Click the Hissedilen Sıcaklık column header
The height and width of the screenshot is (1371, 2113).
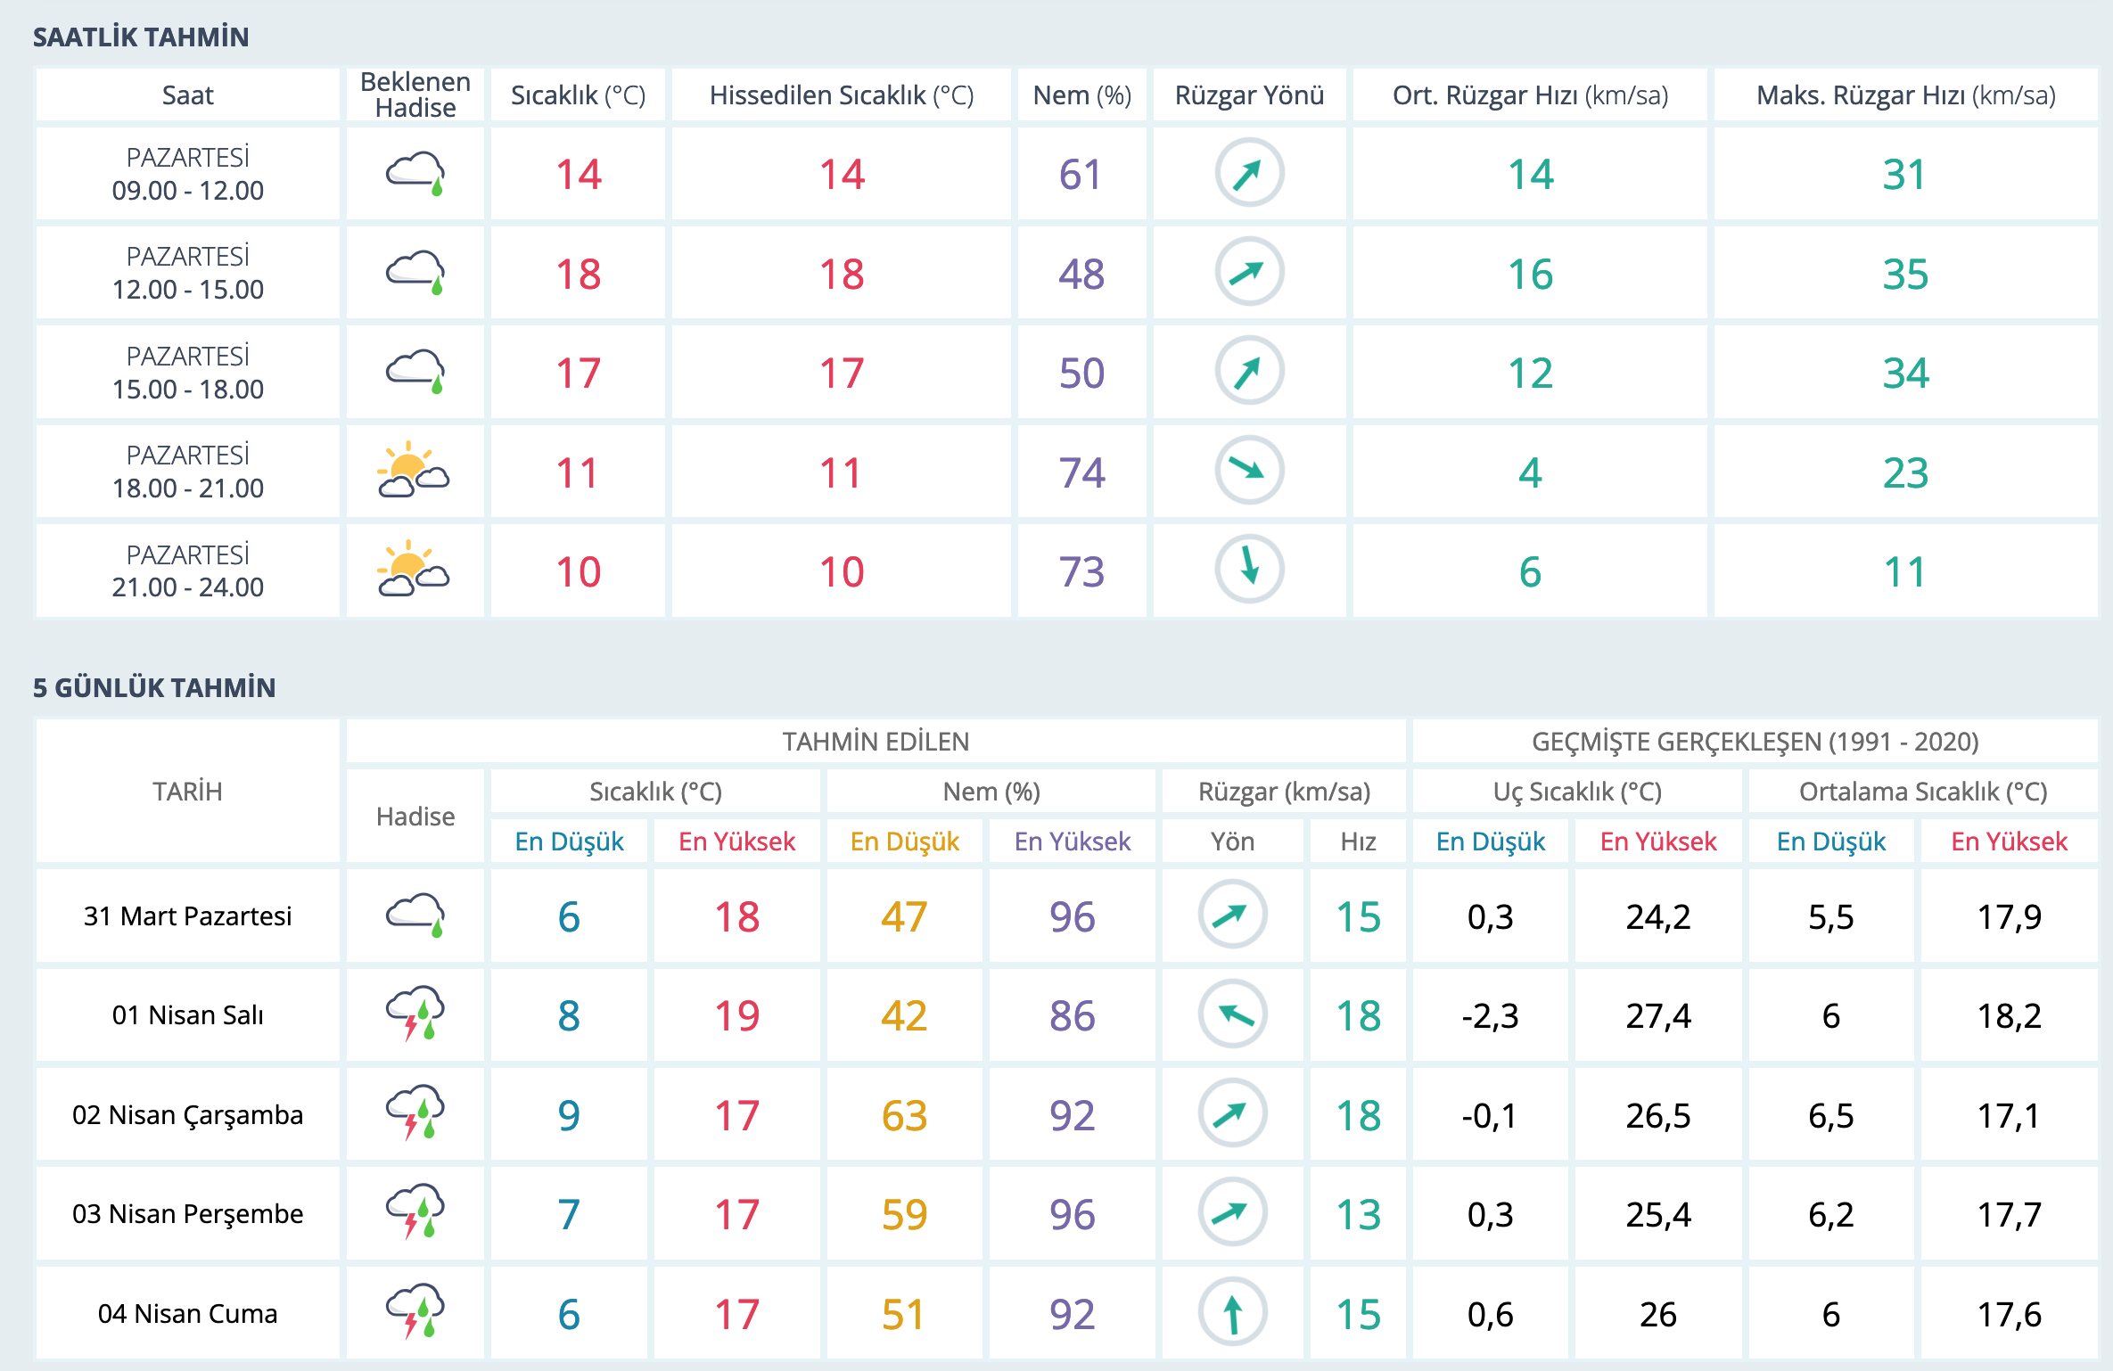coord(841,94)
